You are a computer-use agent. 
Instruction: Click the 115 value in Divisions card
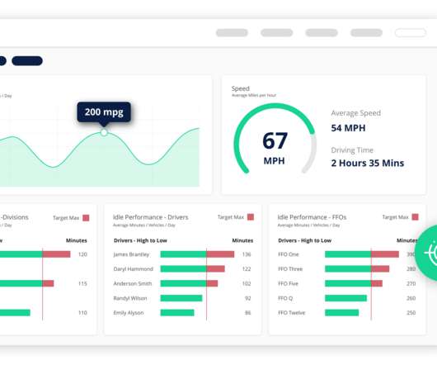82,283
